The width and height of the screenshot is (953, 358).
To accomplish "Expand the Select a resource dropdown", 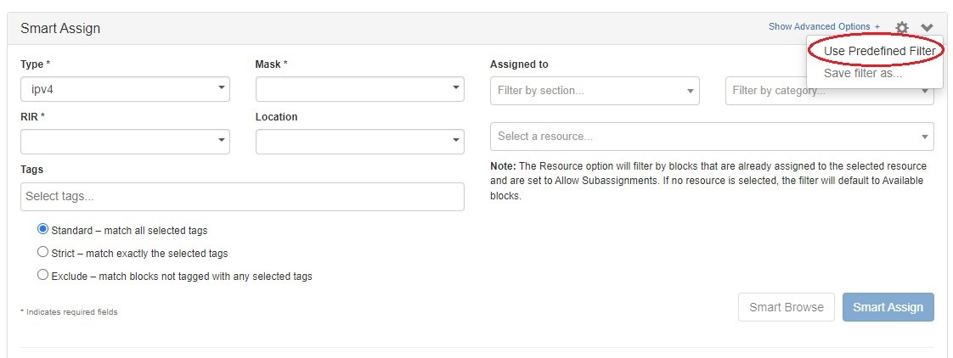I will click(711, 137).
